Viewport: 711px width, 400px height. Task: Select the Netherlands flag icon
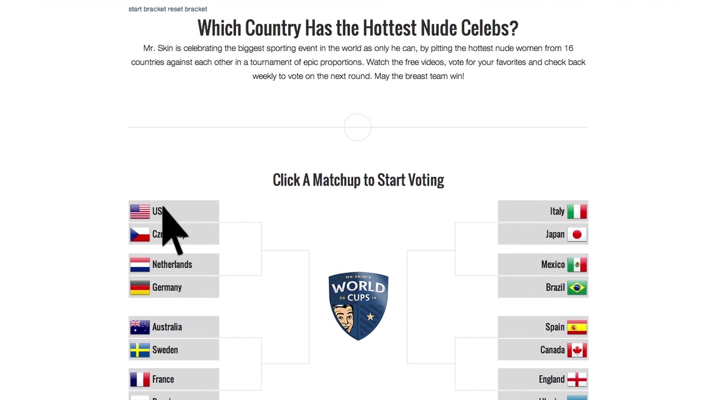(140, 264)
